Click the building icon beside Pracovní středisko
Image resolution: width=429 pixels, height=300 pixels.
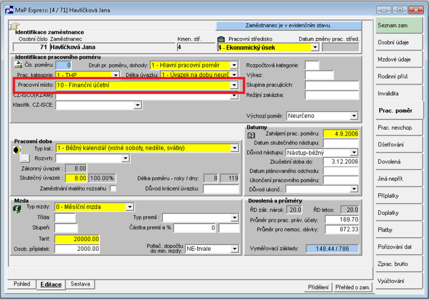click(x=221, y=39)
